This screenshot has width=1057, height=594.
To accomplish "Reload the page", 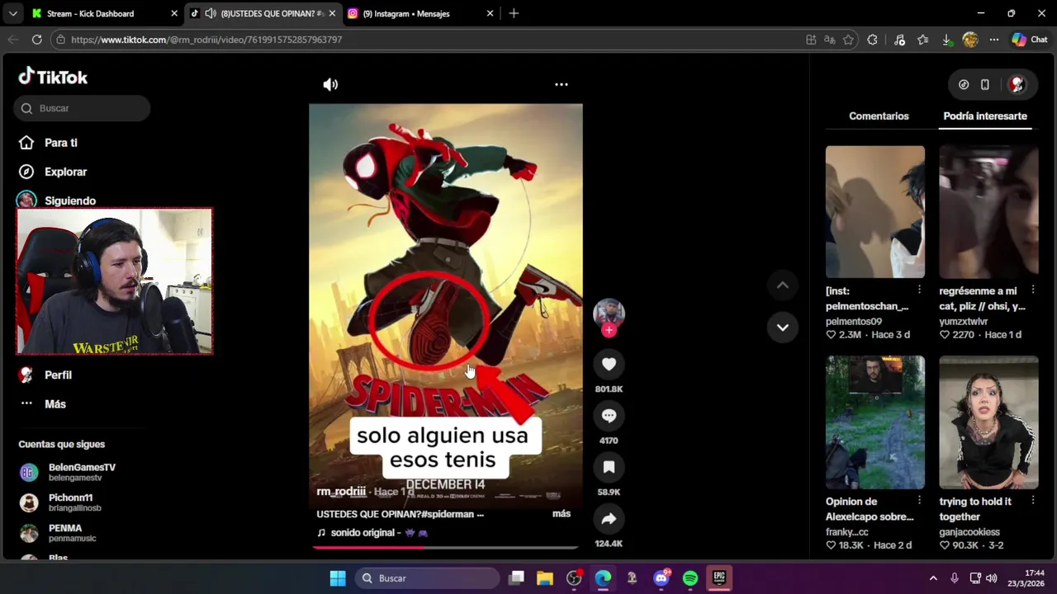I will [x=36, y=40].
